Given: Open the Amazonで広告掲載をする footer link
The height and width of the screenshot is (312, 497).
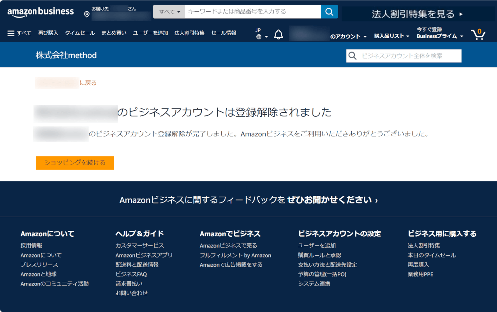Looking at the screenshot, I should click(x=231, y=265).
